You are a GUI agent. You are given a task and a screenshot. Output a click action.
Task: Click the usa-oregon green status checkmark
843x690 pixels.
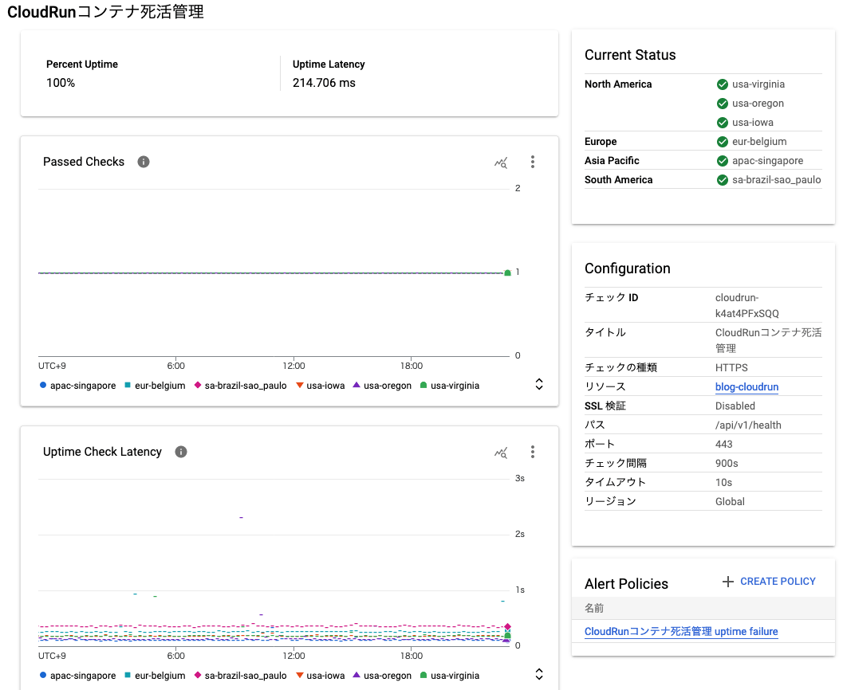[x=723, y=104]
